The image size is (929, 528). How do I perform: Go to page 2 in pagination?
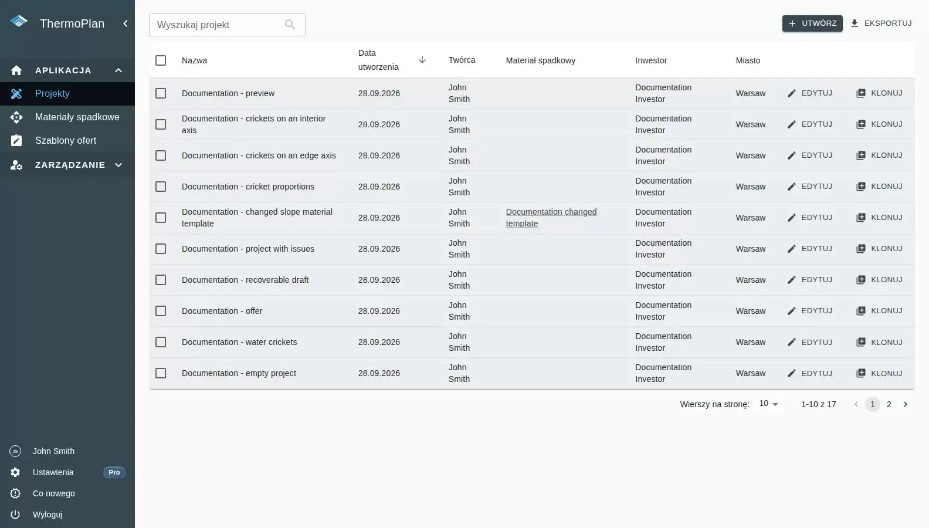(x=889, y=404)
